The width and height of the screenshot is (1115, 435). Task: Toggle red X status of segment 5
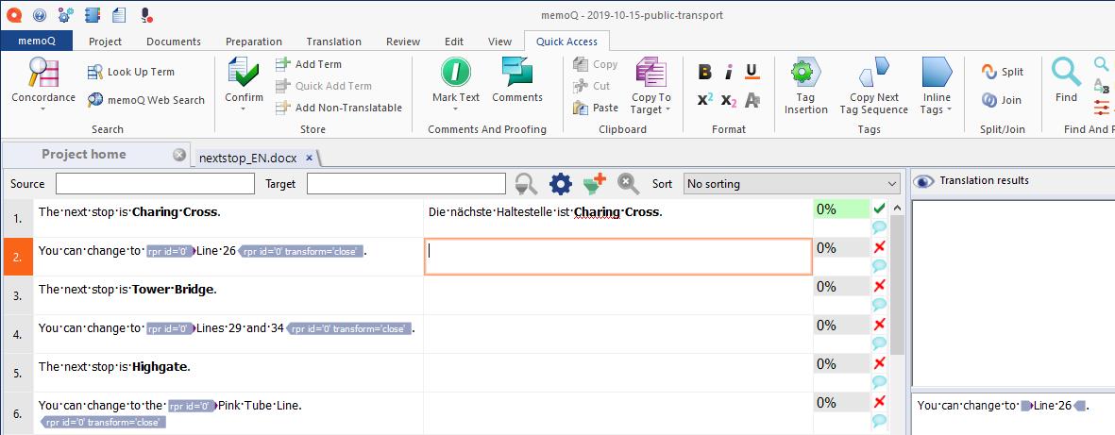[x=879, y=362]
